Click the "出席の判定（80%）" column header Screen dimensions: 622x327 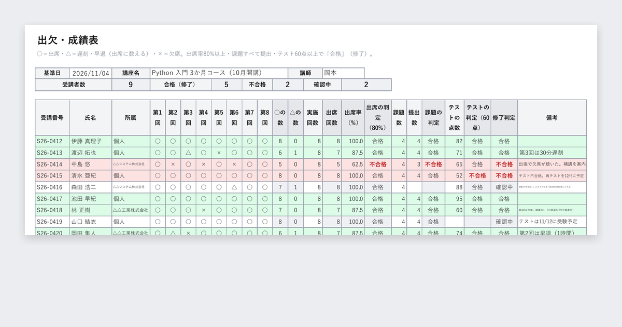(378, 118)
